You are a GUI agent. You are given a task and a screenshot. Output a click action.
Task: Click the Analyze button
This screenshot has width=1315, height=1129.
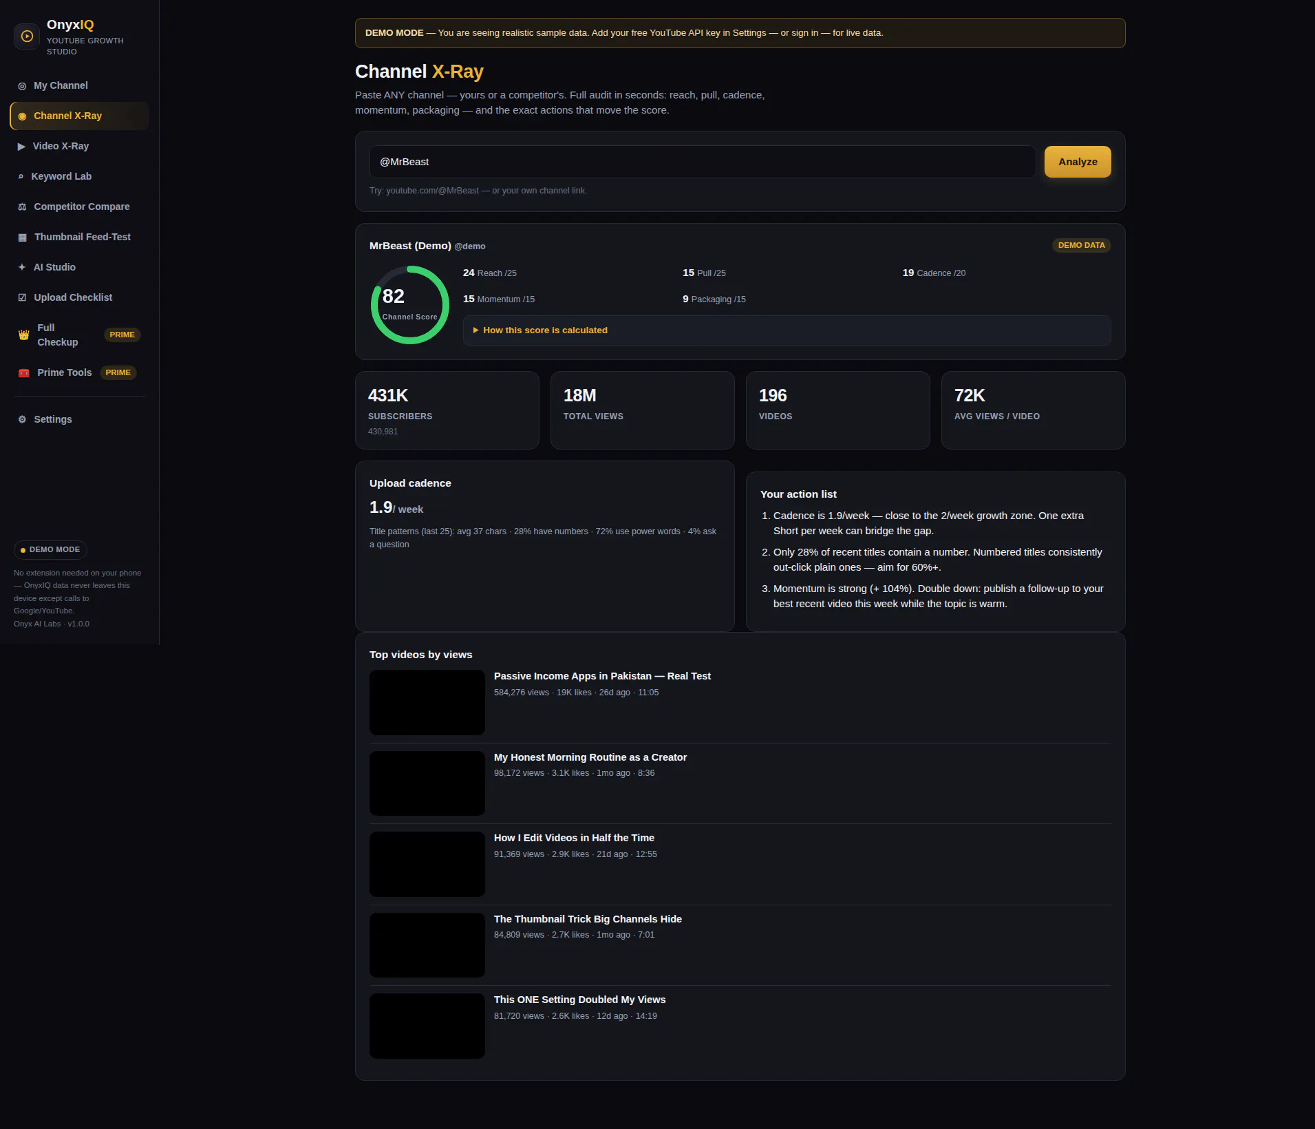coord(1078,162)
